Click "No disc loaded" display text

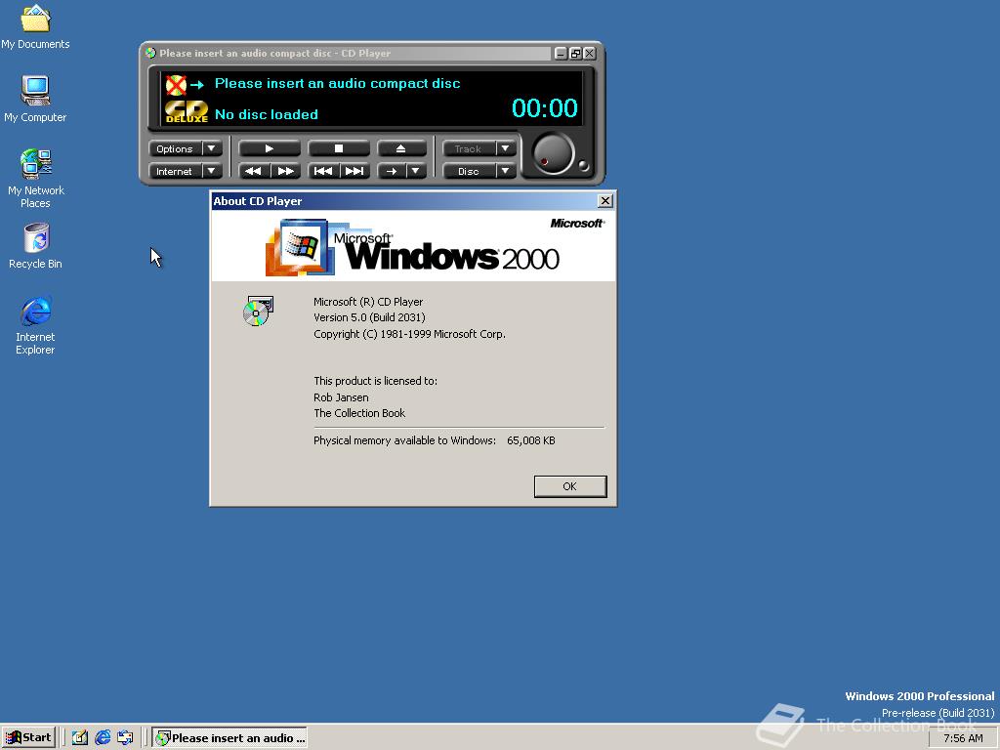(x=266, y=115)
